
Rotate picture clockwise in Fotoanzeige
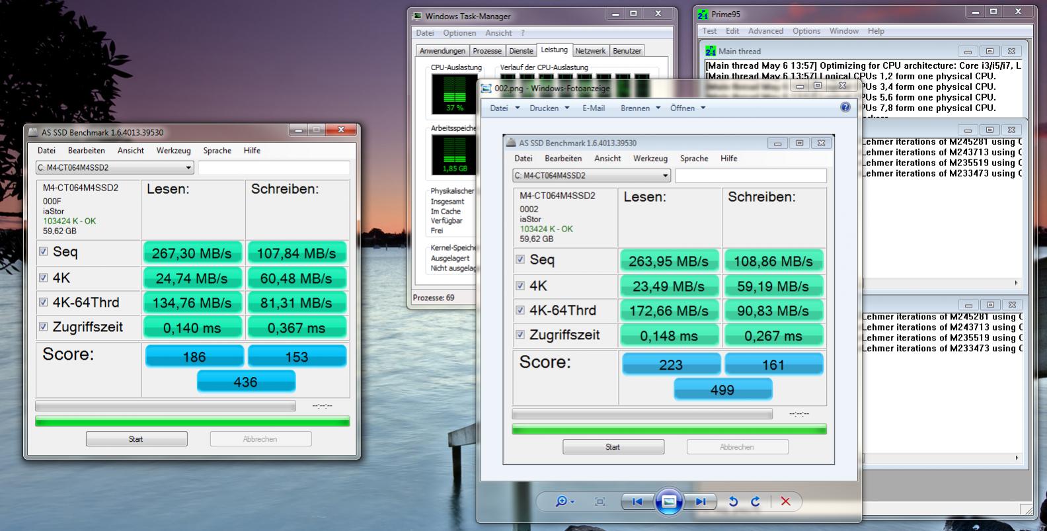(756, 502)
